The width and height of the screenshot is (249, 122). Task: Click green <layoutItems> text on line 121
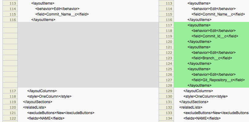click(x=199, y=47)
